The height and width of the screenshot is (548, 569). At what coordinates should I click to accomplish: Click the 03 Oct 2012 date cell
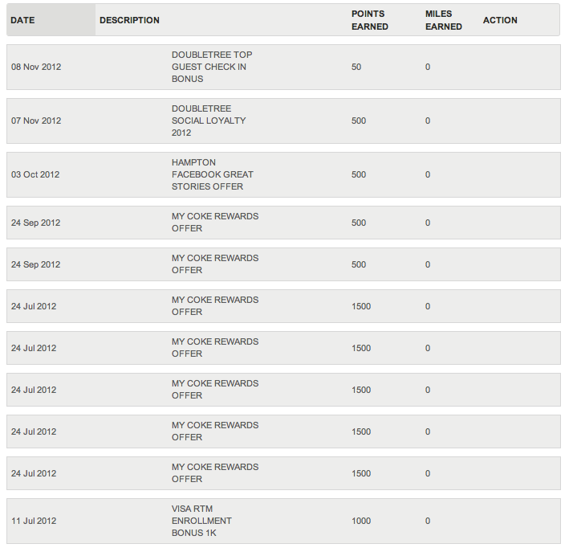click(x=35, y=174)
